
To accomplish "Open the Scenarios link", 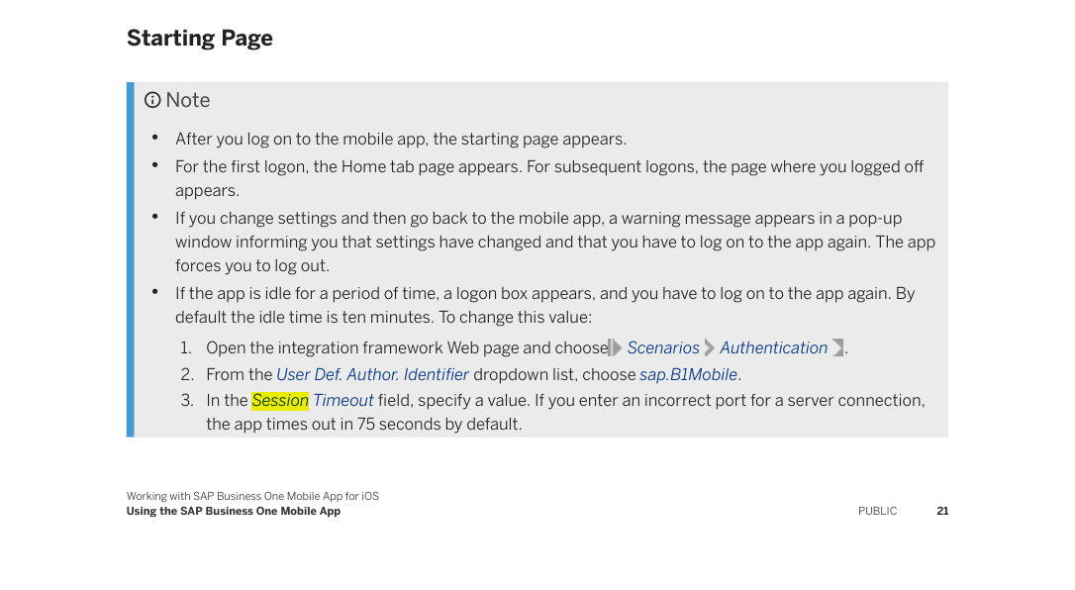I will pyautogui.click(x=663, y=348).
